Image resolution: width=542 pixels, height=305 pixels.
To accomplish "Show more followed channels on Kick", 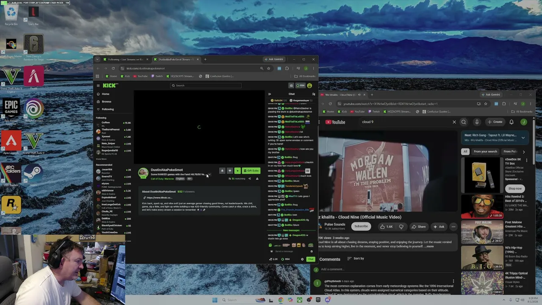I will [x=101, y=159].
